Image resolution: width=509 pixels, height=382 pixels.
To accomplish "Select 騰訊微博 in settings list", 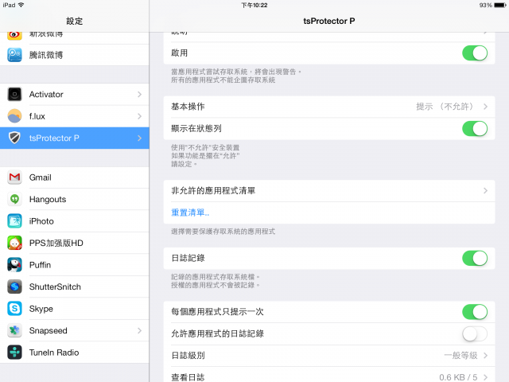I will click(75, 55).
